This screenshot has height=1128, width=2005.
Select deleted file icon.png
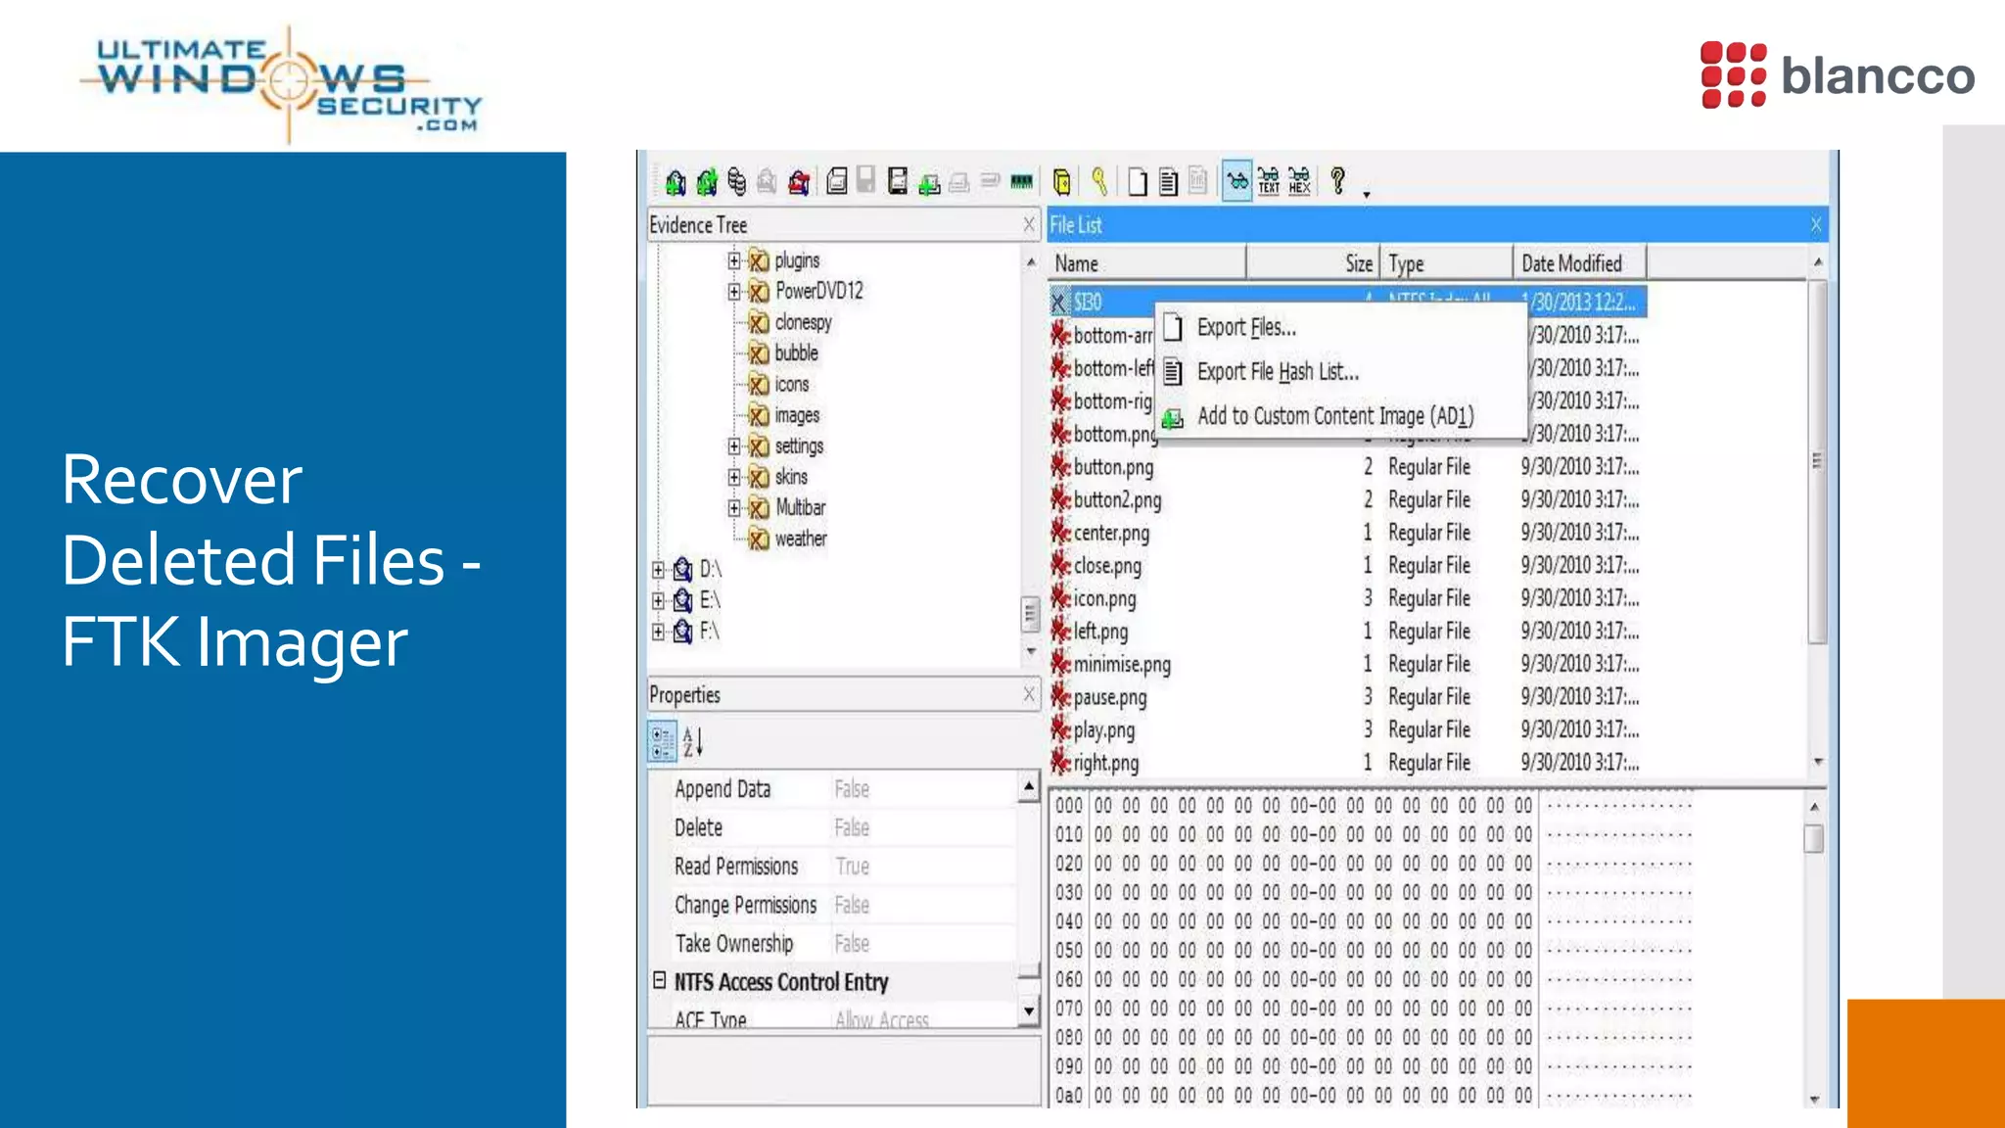(1104, 598)
